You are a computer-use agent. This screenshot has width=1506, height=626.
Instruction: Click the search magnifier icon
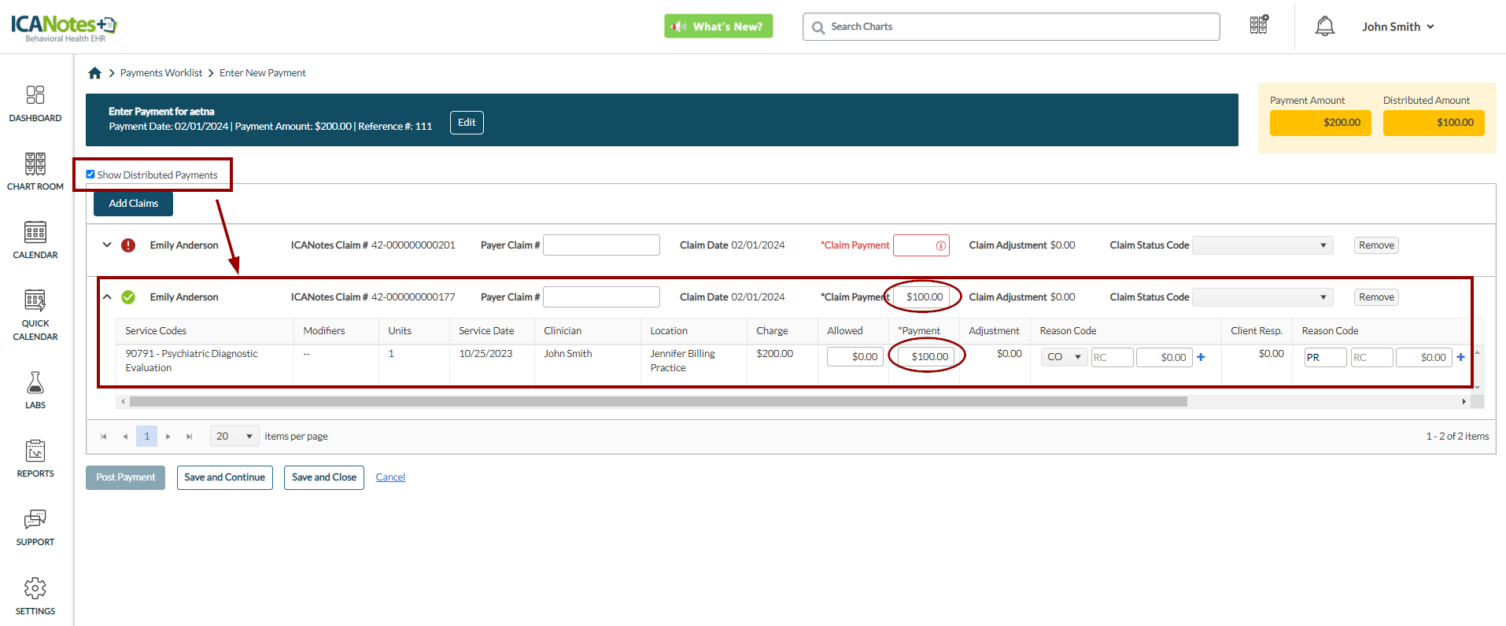818,28
